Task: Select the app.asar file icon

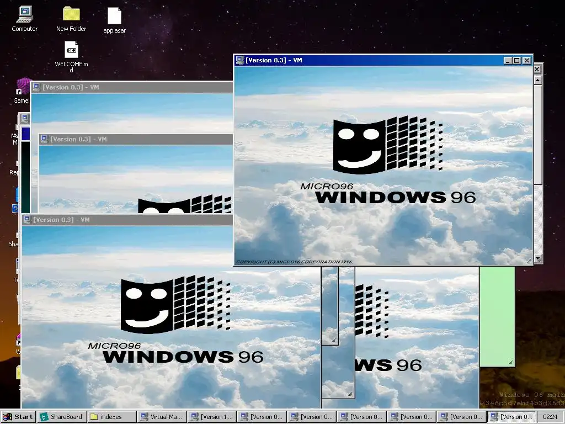Action: pos(115,20)
